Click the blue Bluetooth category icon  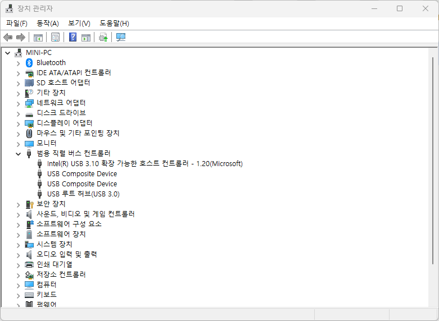pos(29,63)
